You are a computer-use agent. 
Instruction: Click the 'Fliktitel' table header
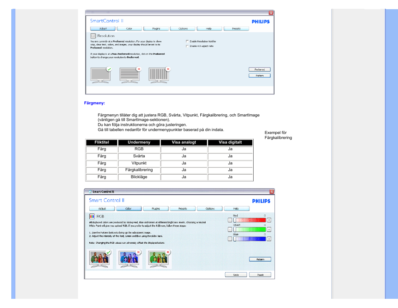[x=102, y=142]
